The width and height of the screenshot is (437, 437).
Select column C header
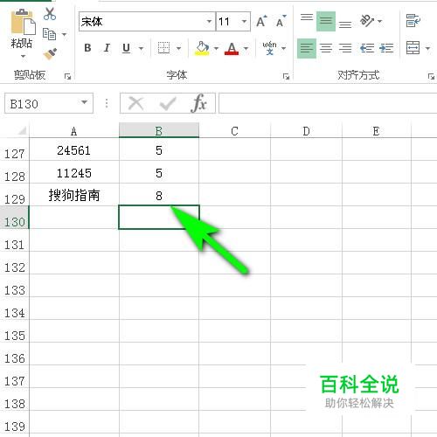(x=235, y=131)
